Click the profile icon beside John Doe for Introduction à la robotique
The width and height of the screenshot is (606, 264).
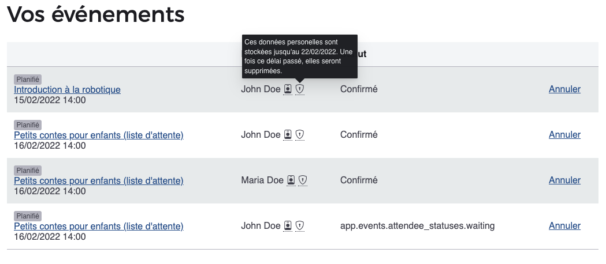pos(288,89)
